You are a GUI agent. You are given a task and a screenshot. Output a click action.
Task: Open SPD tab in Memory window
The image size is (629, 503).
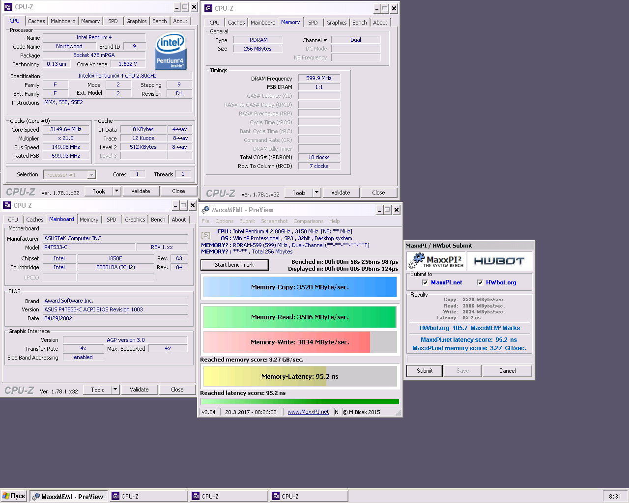click(x=313, y=23)
